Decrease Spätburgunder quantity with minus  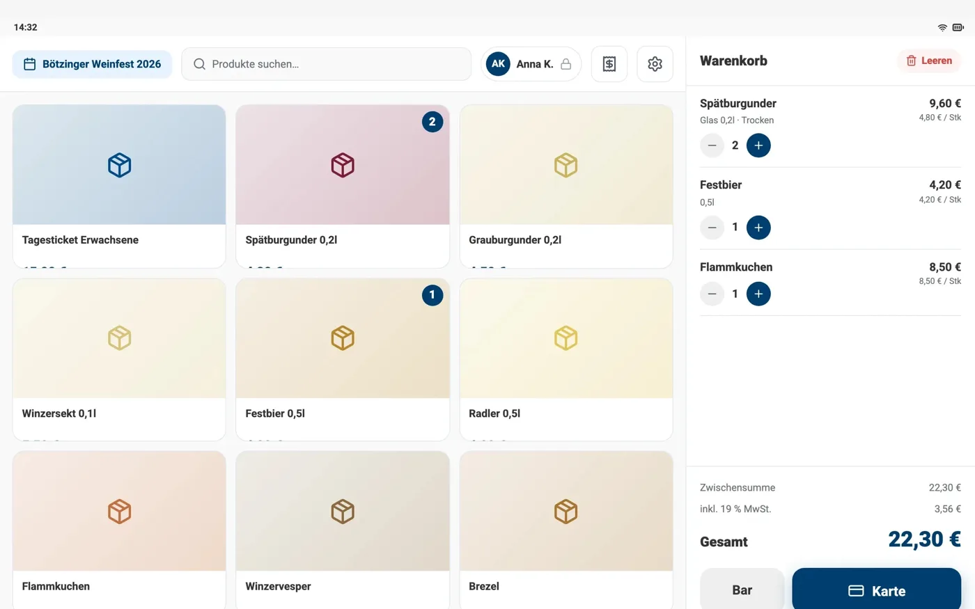[x=712, y=145]
